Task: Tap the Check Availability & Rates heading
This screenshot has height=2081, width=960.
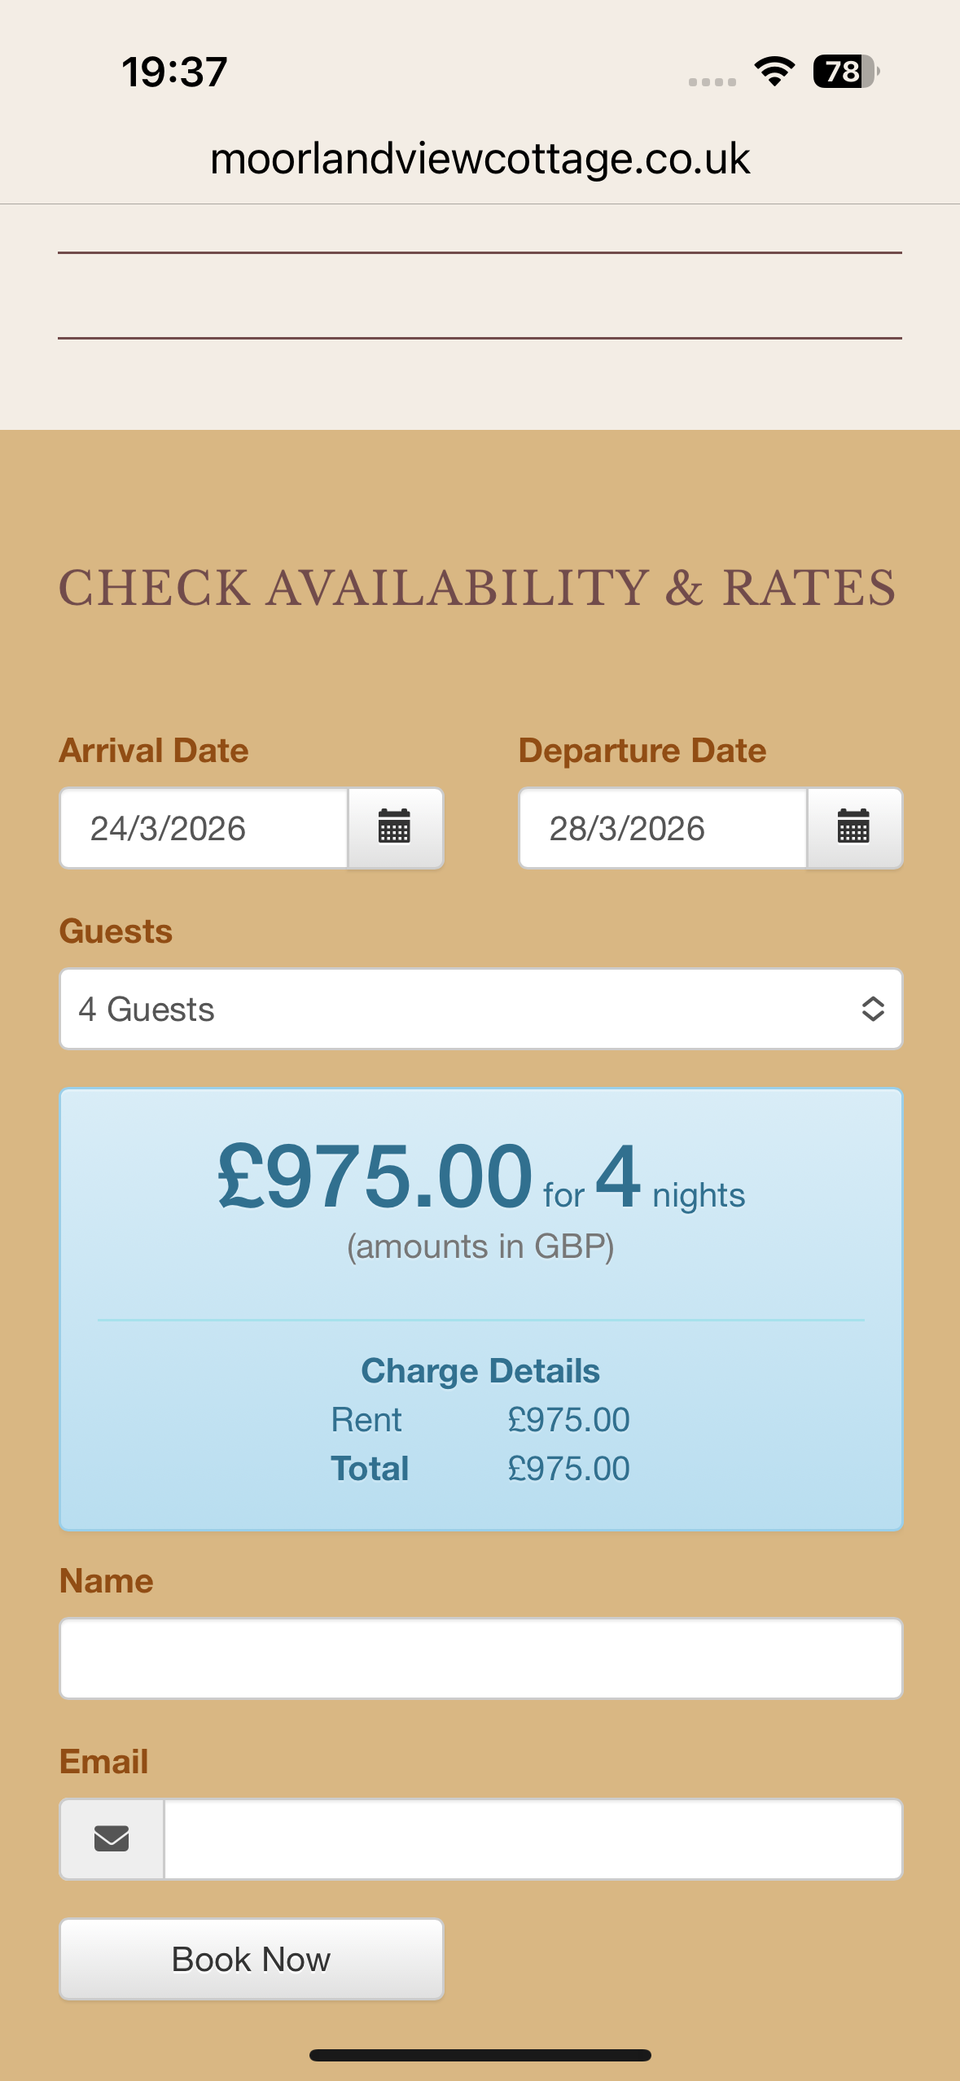Action: coord(477,588)
